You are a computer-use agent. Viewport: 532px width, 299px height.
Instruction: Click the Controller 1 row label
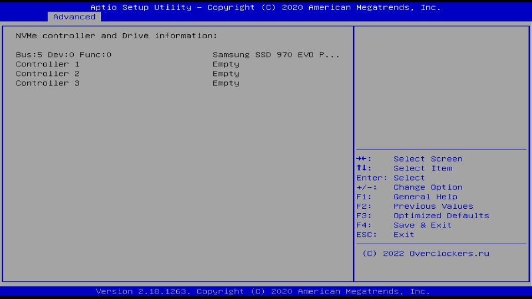(x=48, y=64)
